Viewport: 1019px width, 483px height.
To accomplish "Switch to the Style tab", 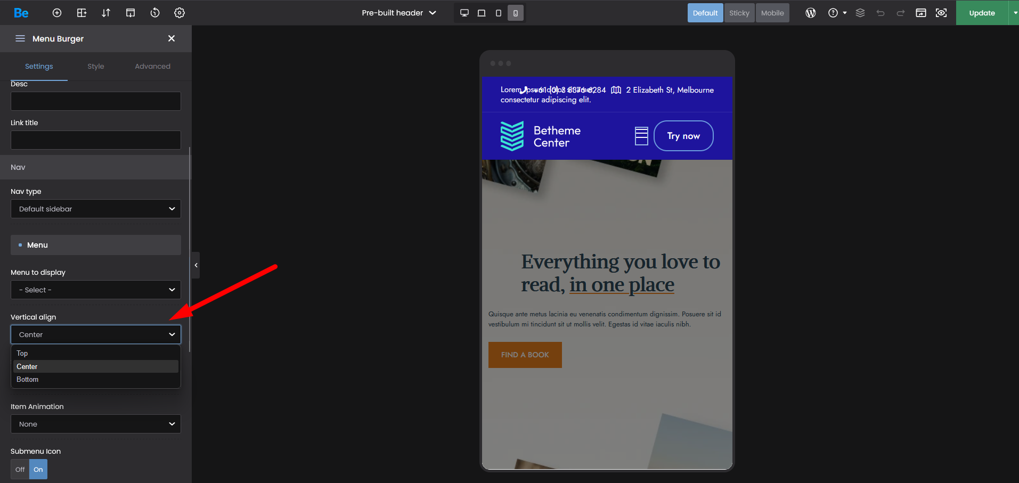I will click(96, 66).
